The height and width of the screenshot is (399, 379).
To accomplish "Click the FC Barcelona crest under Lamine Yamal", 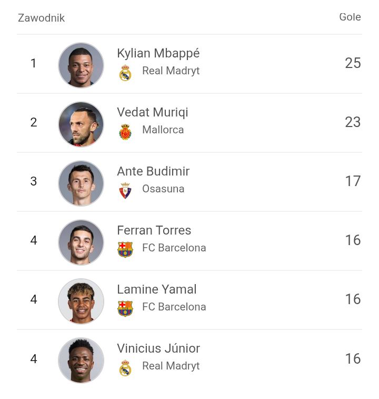I will (x=125, y=308).
